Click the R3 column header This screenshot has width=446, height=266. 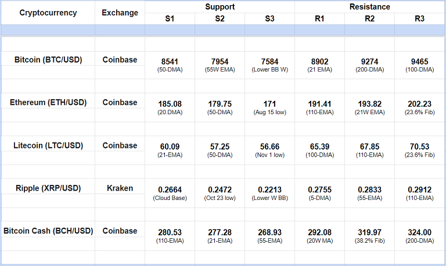pos(419,19)
